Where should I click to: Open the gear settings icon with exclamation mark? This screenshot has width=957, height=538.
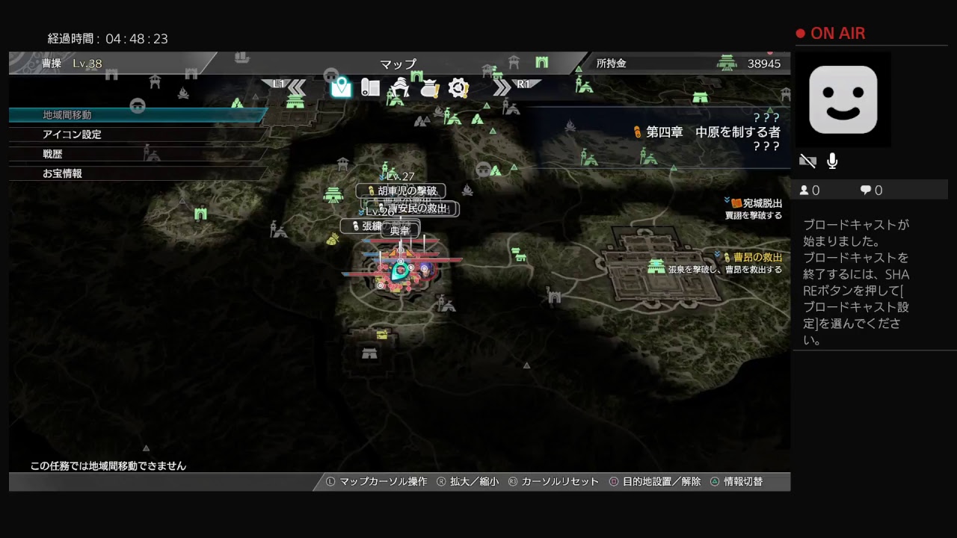[458, 87]
